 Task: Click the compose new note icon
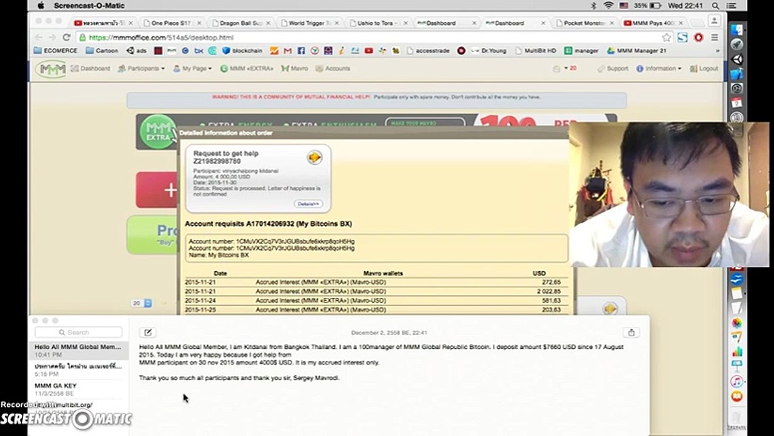[148, 332]
